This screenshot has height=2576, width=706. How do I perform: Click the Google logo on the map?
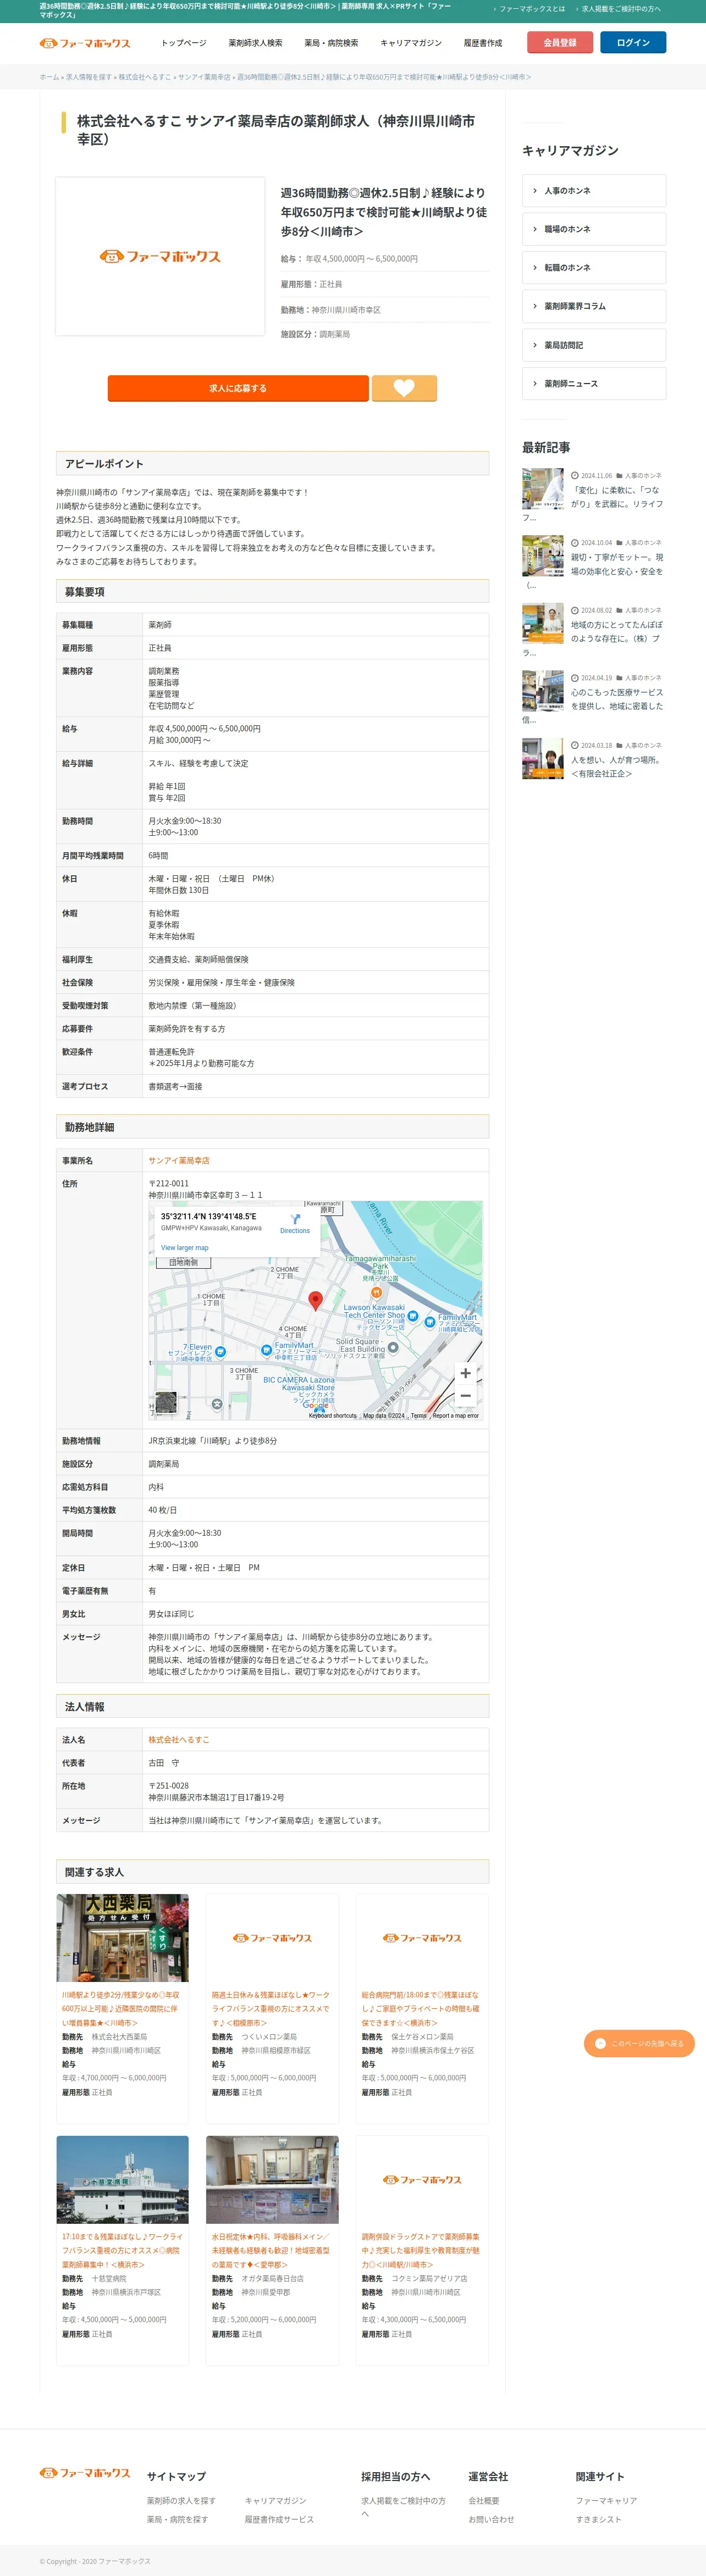coord(316,1405)
